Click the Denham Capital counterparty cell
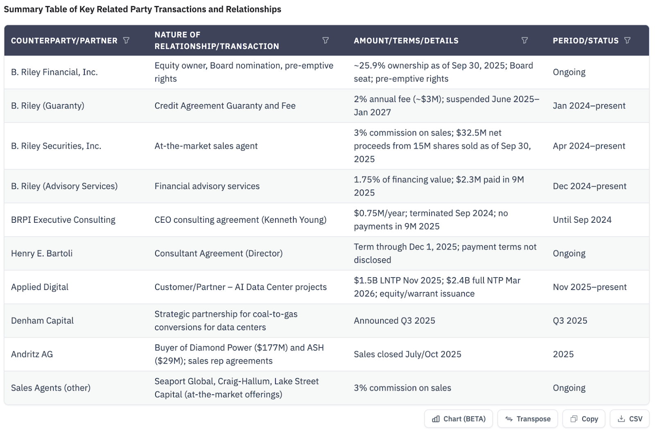 [x=42, y=321]
